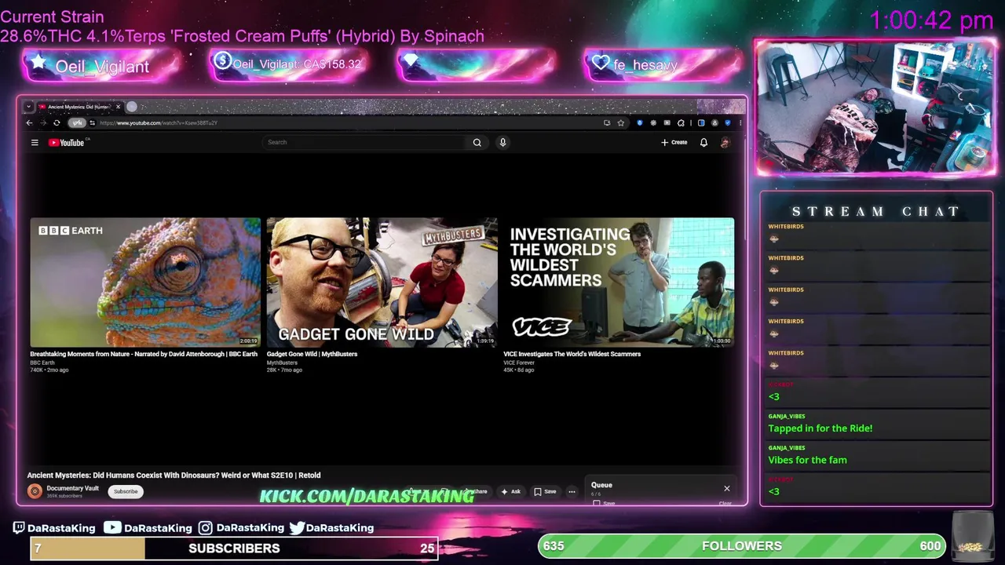
Task: Open the Documentary Vault channel avatar
Action: point(35,491)
